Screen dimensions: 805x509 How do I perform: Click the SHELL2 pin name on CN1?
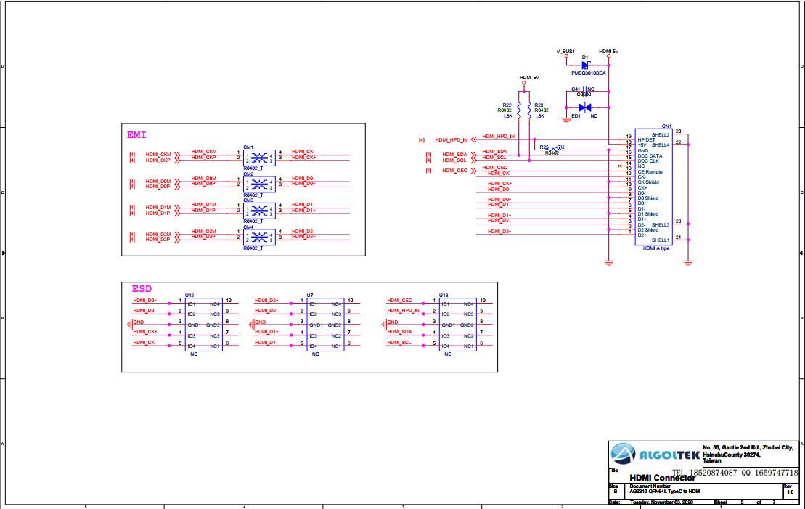pyautogui.click(x=661, y=135)
